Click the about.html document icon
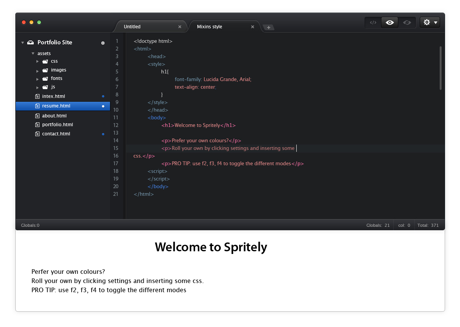Viewport: 460px width, 327px height. (37, 116)
